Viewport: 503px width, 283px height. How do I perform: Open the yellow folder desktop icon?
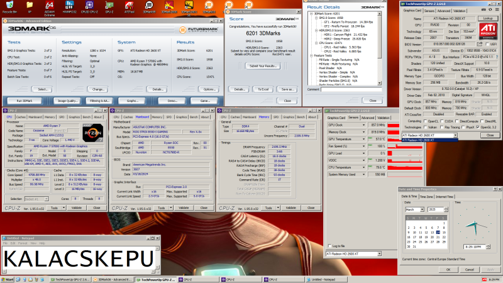[30, 6]
